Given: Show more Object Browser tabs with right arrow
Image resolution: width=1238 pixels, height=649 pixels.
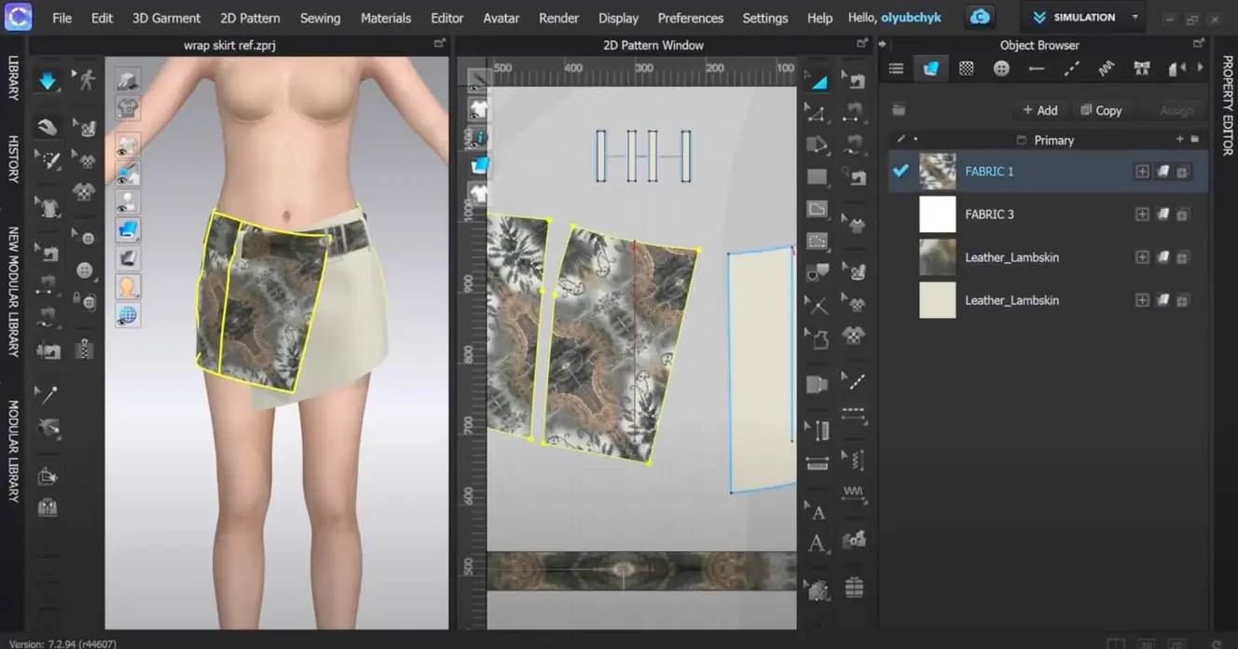Looking at the screenshot, I should 1200,68.
